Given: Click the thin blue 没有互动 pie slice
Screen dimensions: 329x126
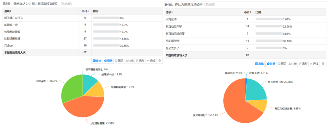Looking at the screenshot, I should [246, 84].
